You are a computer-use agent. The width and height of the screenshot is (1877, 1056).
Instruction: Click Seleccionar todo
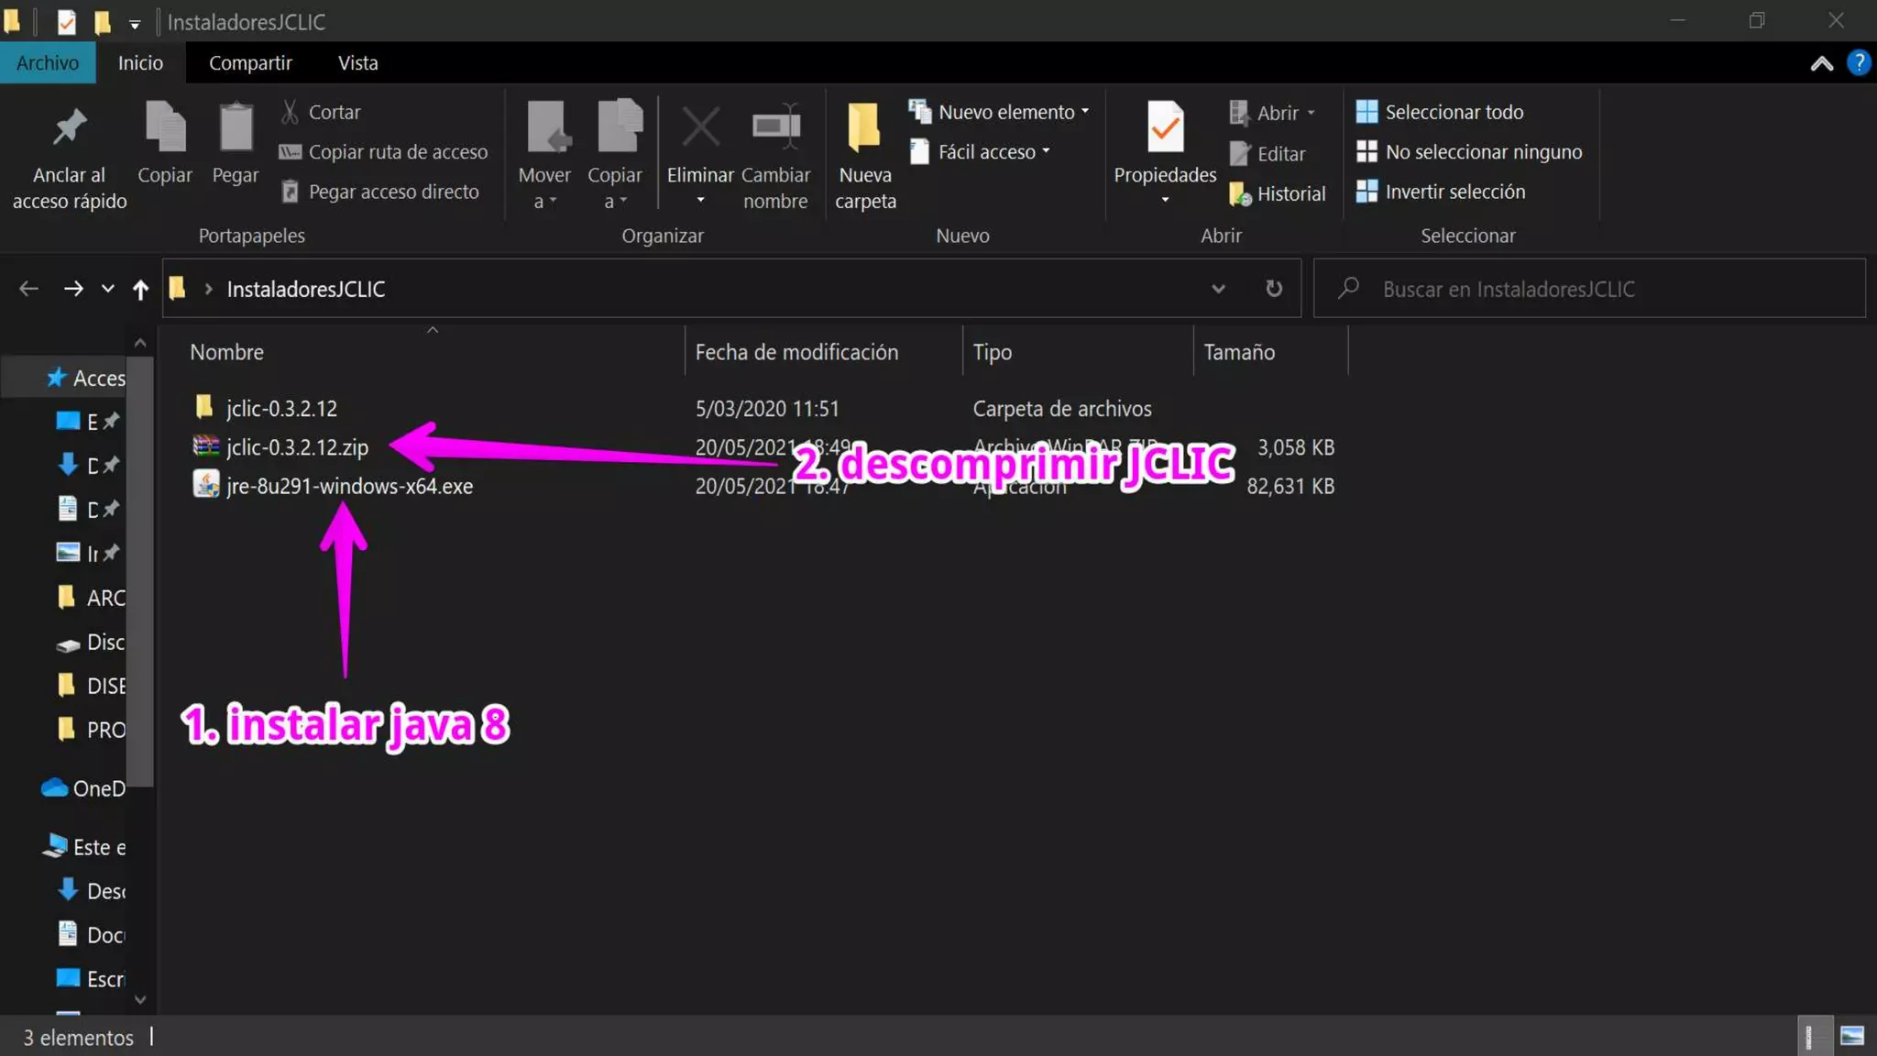(x=1454, y=112)
